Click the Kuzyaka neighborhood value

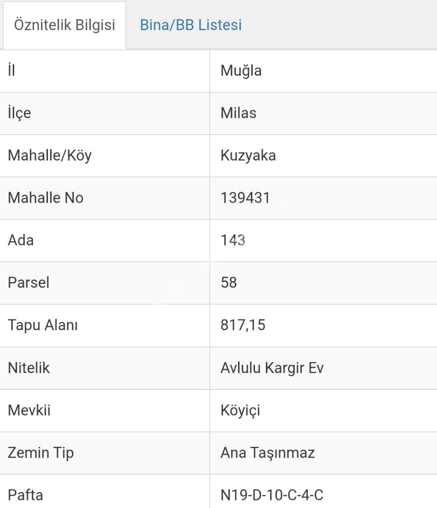[x=248, y=155]
